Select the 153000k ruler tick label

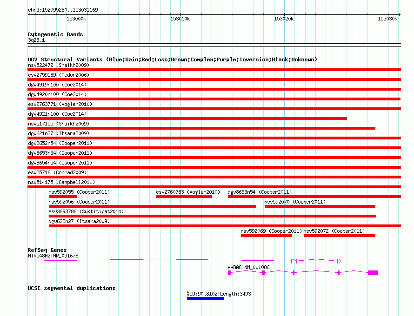click(x=76, y=19)
